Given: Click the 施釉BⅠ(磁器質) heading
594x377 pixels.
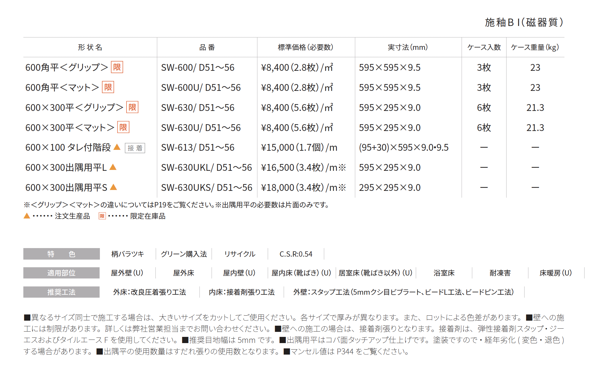Looking at the screenshot, I should point(524,22).
